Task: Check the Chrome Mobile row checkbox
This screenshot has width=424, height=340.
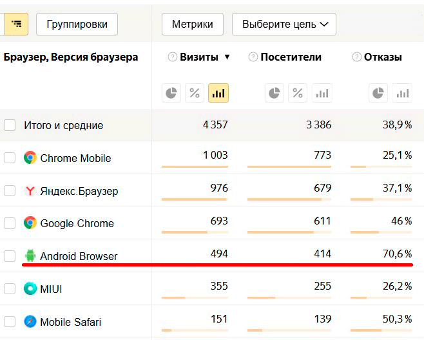Action: [x=10, y=158]
